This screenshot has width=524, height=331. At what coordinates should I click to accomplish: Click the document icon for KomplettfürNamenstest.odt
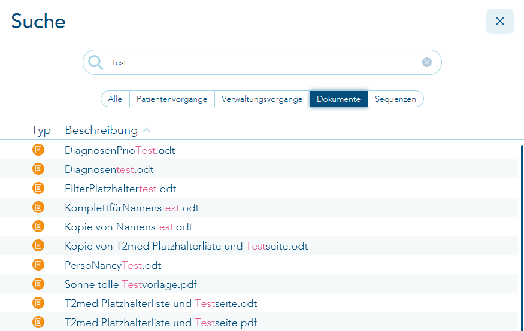[38, 207]
